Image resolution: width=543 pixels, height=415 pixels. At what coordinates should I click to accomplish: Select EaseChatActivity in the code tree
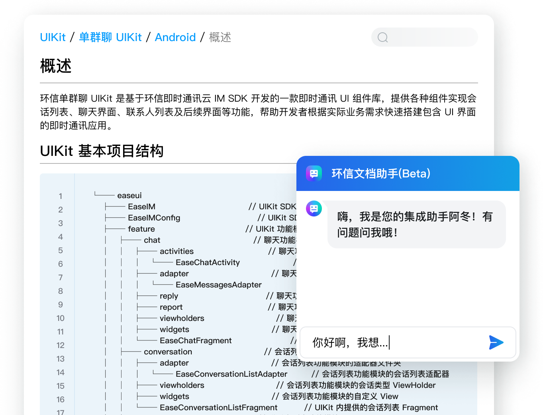208,262
